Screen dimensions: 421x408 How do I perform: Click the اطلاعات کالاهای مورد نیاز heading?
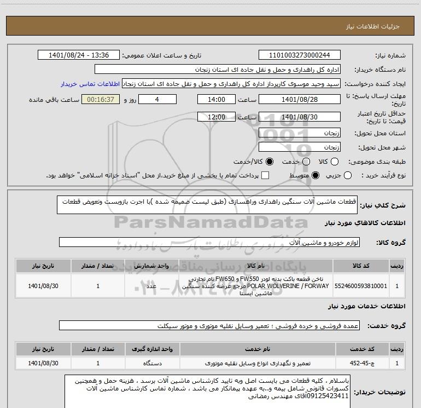click(365, 223)
